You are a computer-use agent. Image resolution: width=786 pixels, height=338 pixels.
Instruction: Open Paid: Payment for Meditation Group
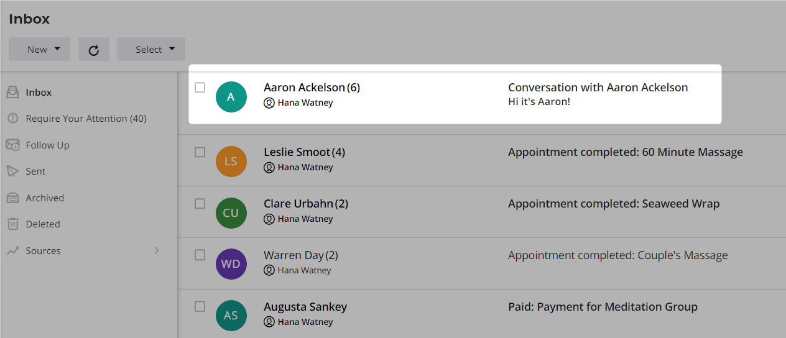tap(603, 306)
